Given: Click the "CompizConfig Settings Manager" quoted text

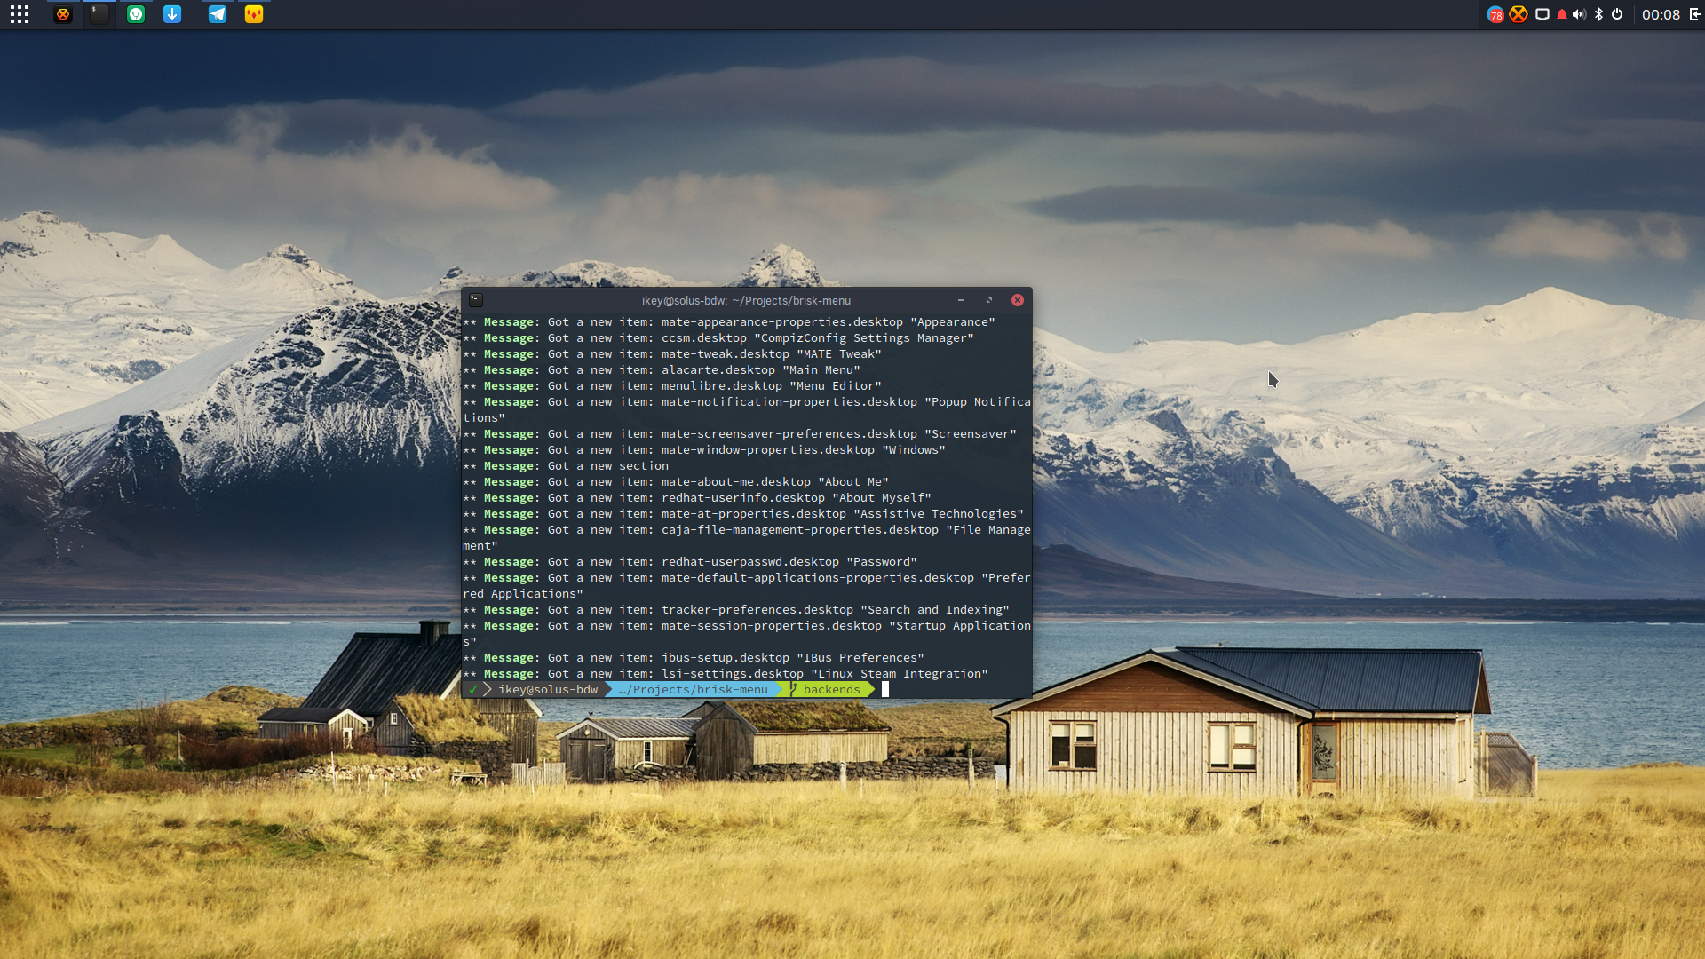Looking at the screenshot, I should (x=864, y=338).
